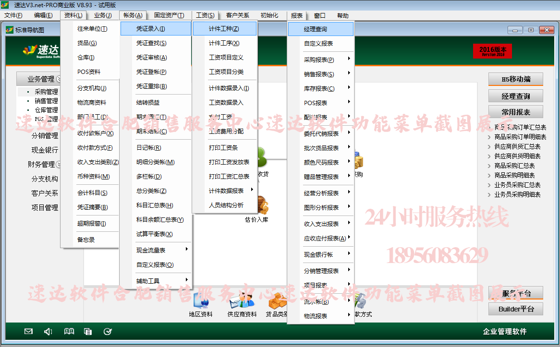Click the document copy icon in bottom bar
Viewport: 560px width, 347px height.
click(88, 331)
